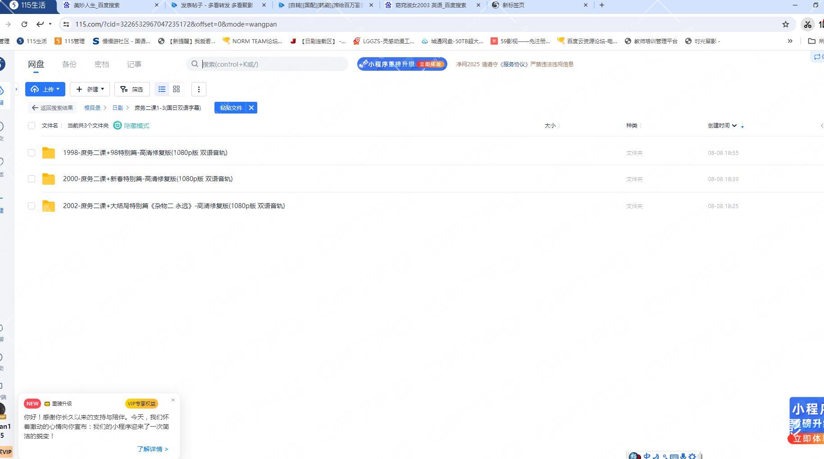Check the checkbox for the 1998 folder
The width and height of the screenshot is (824, 459).
pyautogui.click(x=32, y=153)
